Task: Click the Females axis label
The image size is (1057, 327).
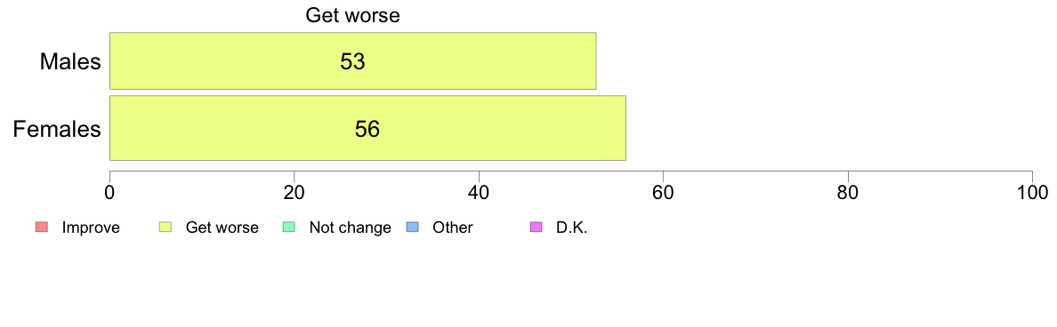Action: (57, 129)
